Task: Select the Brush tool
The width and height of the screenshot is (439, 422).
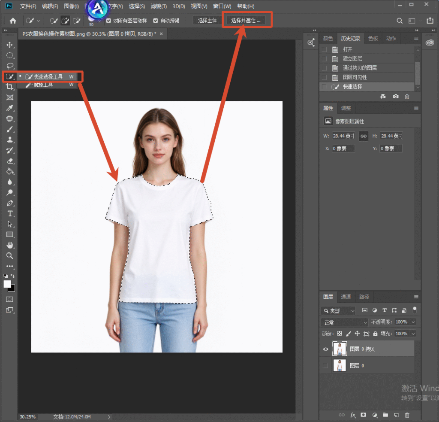Action: tap(10, 129)
